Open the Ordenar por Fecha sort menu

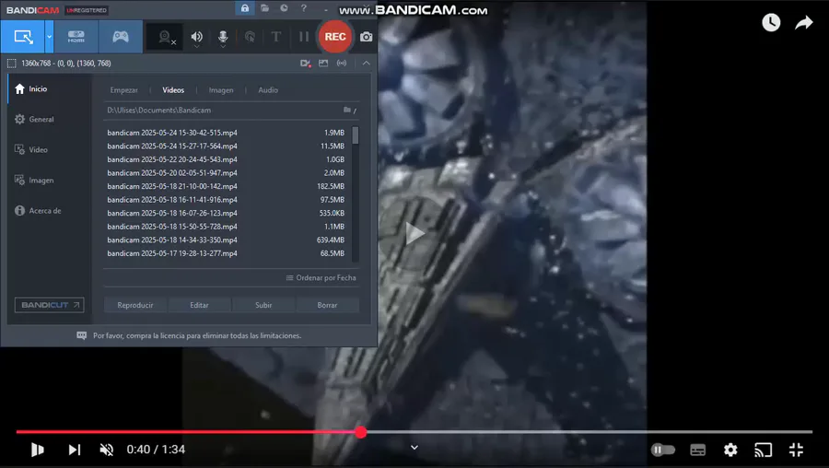(321, 278)
